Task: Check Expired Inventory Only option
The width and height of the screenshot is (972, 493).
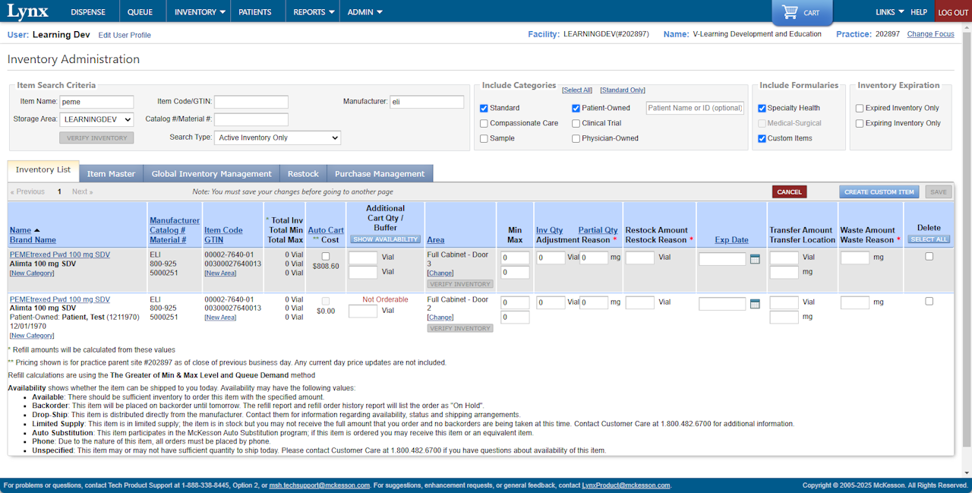Action: click(860, 108)
